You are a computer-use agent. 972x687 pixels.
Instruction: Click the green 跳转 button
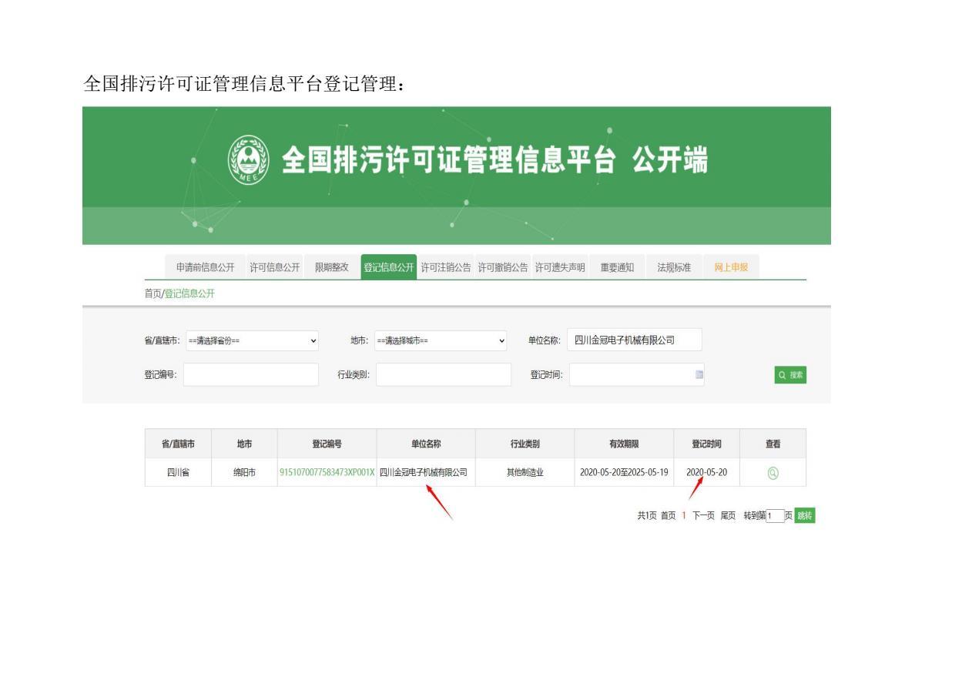(x=805, y=516)
